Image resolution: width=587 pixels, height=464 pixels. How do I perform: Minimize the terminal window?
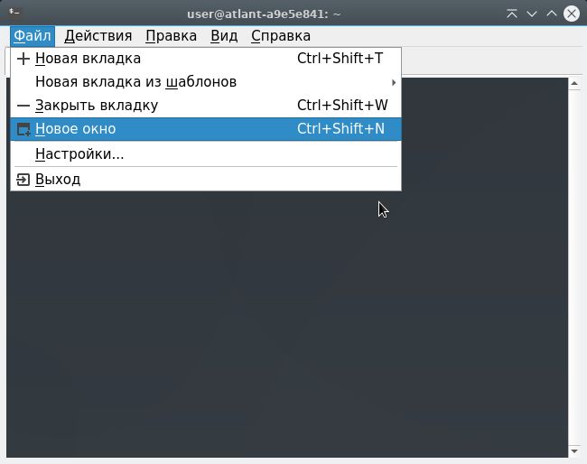coord(532,14)
